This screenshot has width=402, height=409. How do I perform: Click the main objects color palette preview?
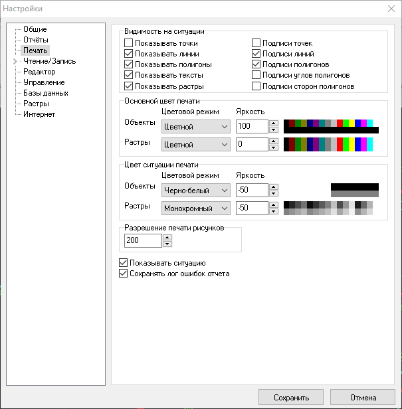coord(331,126)
